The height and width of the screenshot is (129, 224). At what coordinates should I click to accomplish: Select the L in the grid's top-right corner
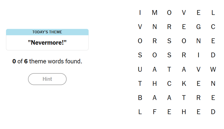point(213,13)
